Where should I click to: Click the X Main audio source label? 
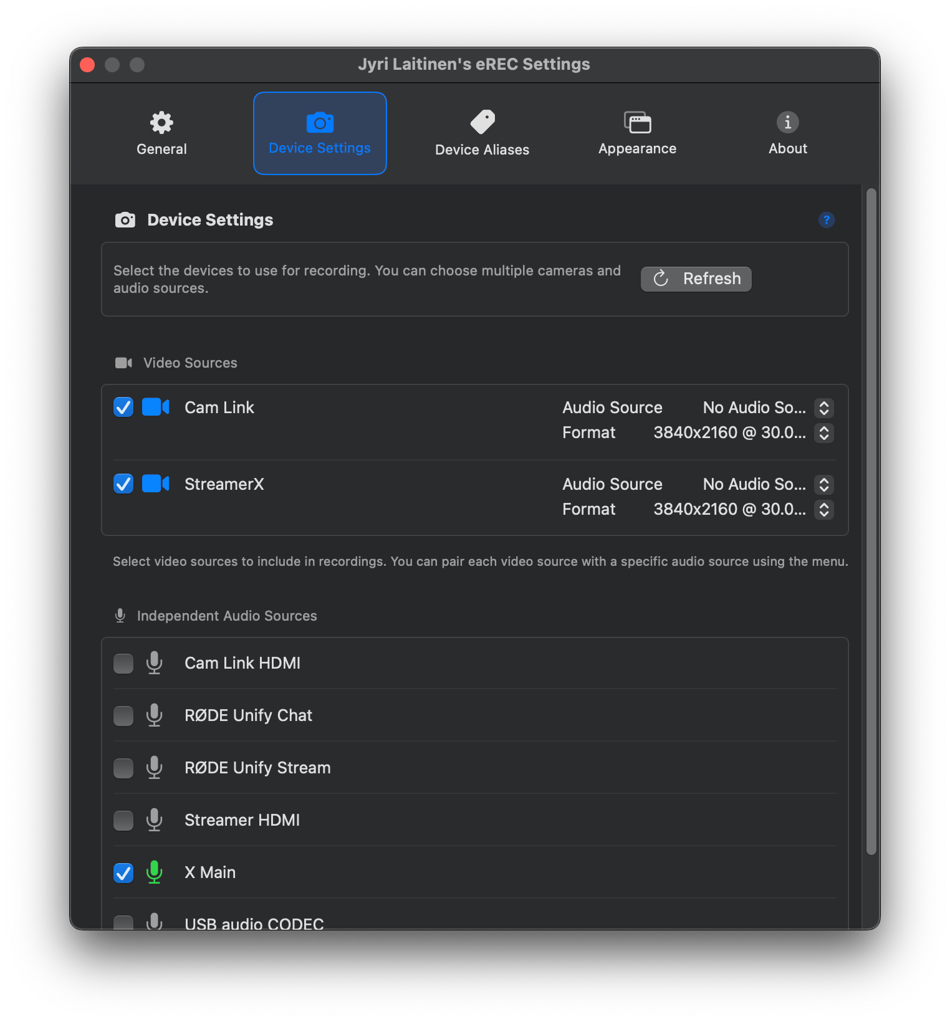210,872
